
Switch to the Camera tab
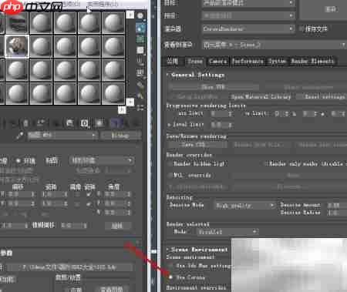click(217, 62)
